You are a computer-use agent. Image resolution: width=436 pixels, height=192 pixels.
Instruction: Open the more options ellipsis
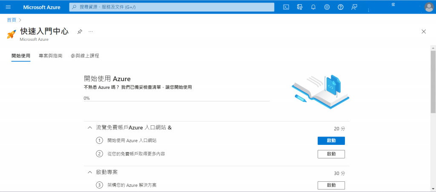91,31
